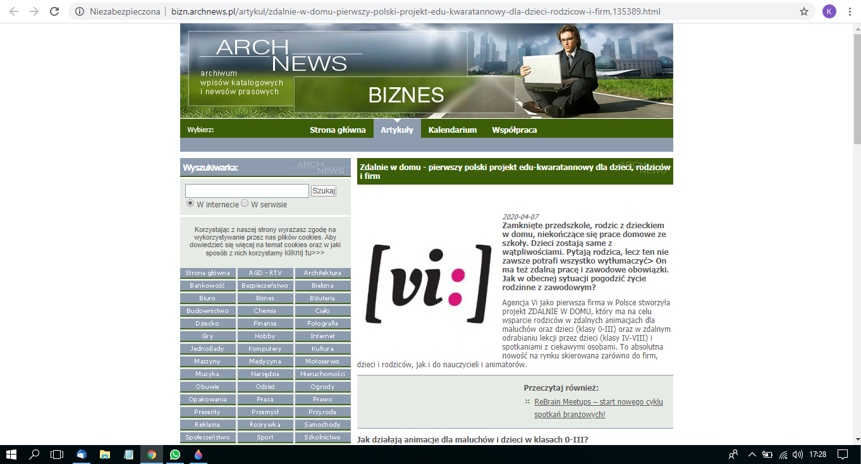Click the browser reload page icon
The width and height of the screenshot is (861, 464).
tap(54, 11)
